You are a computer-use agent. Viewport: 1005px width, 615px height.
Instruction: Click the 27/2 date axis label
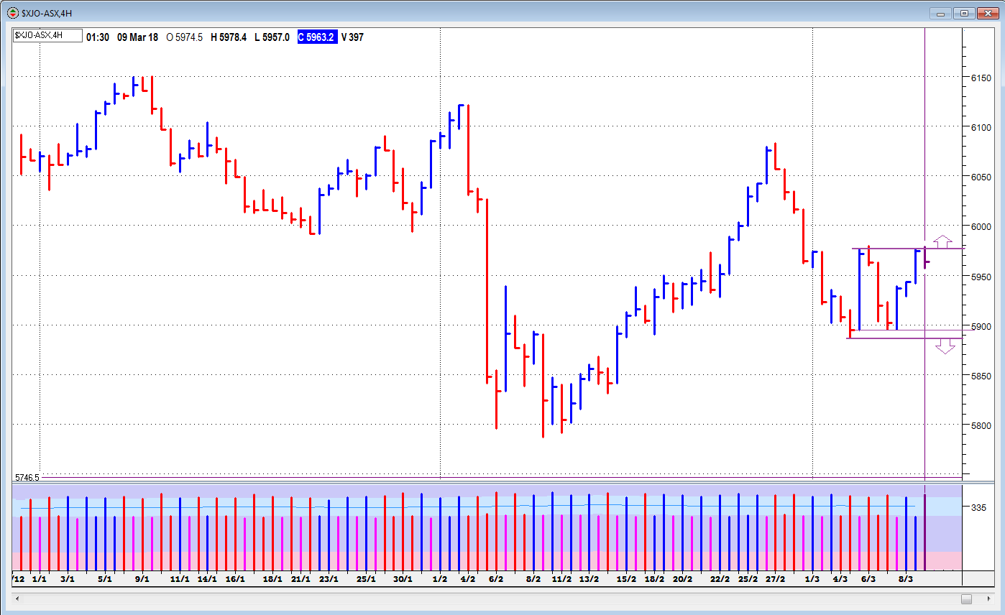(x=775, y=578)
